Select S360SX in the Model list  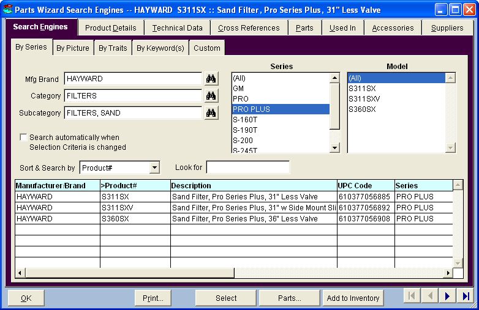pos(396,109)
